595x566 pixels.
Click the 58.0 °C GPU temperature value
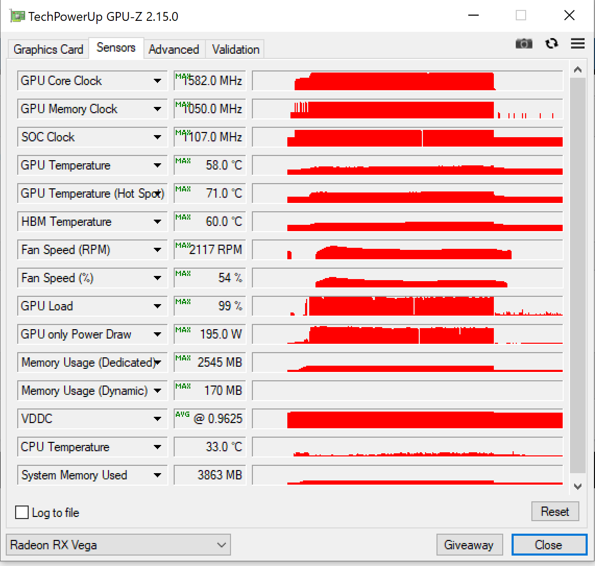(x=210, y=165)
